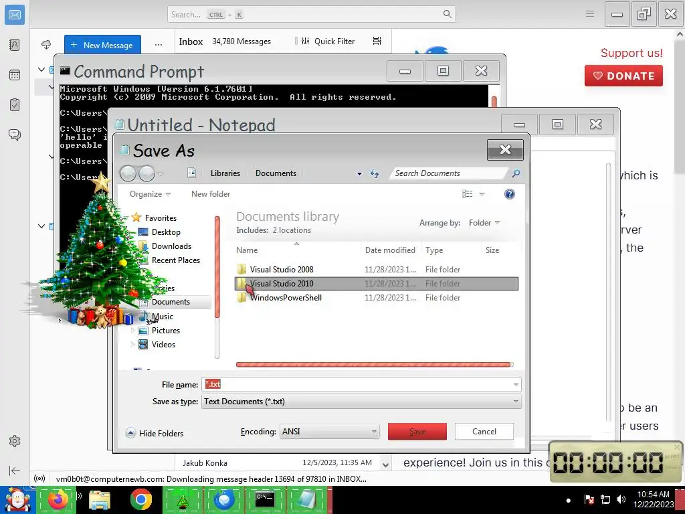
Task: Open the view options dropdown arrow
Action: [482, 193]
